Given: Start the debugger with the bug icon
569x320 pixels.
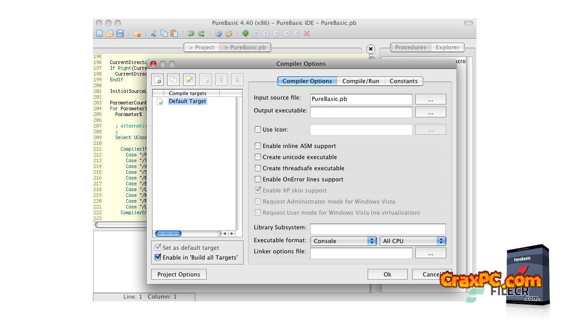Looking at the screenshot, I should (245, 33).
